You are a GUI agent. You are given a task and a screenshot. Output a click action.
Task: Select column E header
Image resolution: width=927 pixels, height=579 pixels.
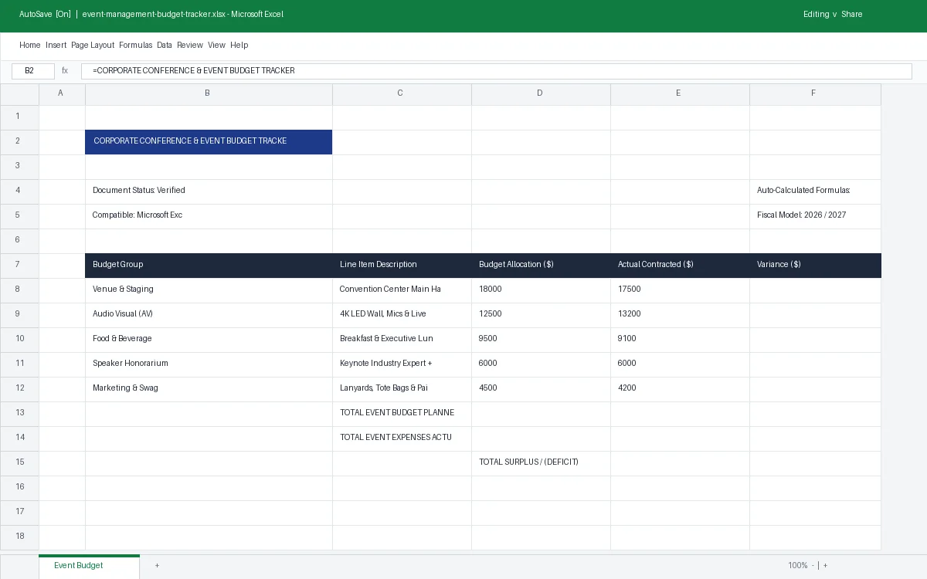(x=680, y=93)
